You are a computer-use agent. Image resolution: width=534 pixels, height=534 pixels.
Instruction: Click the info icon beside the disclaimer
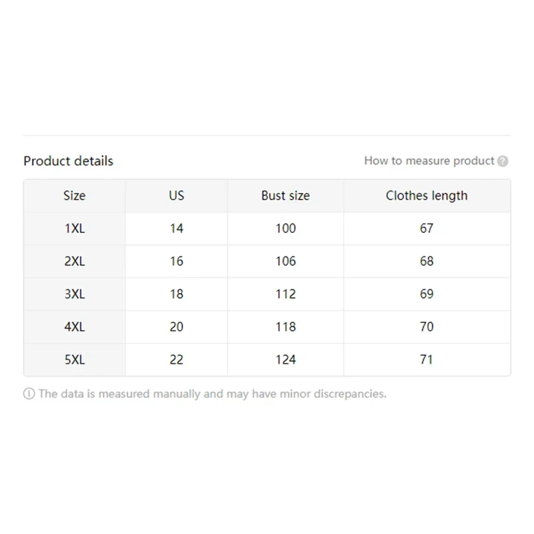click(x=29, y=393)
